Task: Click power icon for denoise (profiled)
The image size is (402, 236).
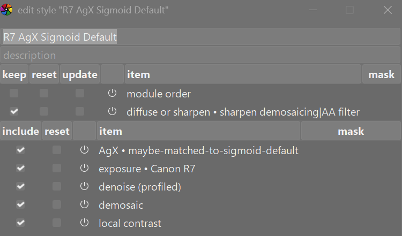Action: pyautogui.click(x=84, y=187)
